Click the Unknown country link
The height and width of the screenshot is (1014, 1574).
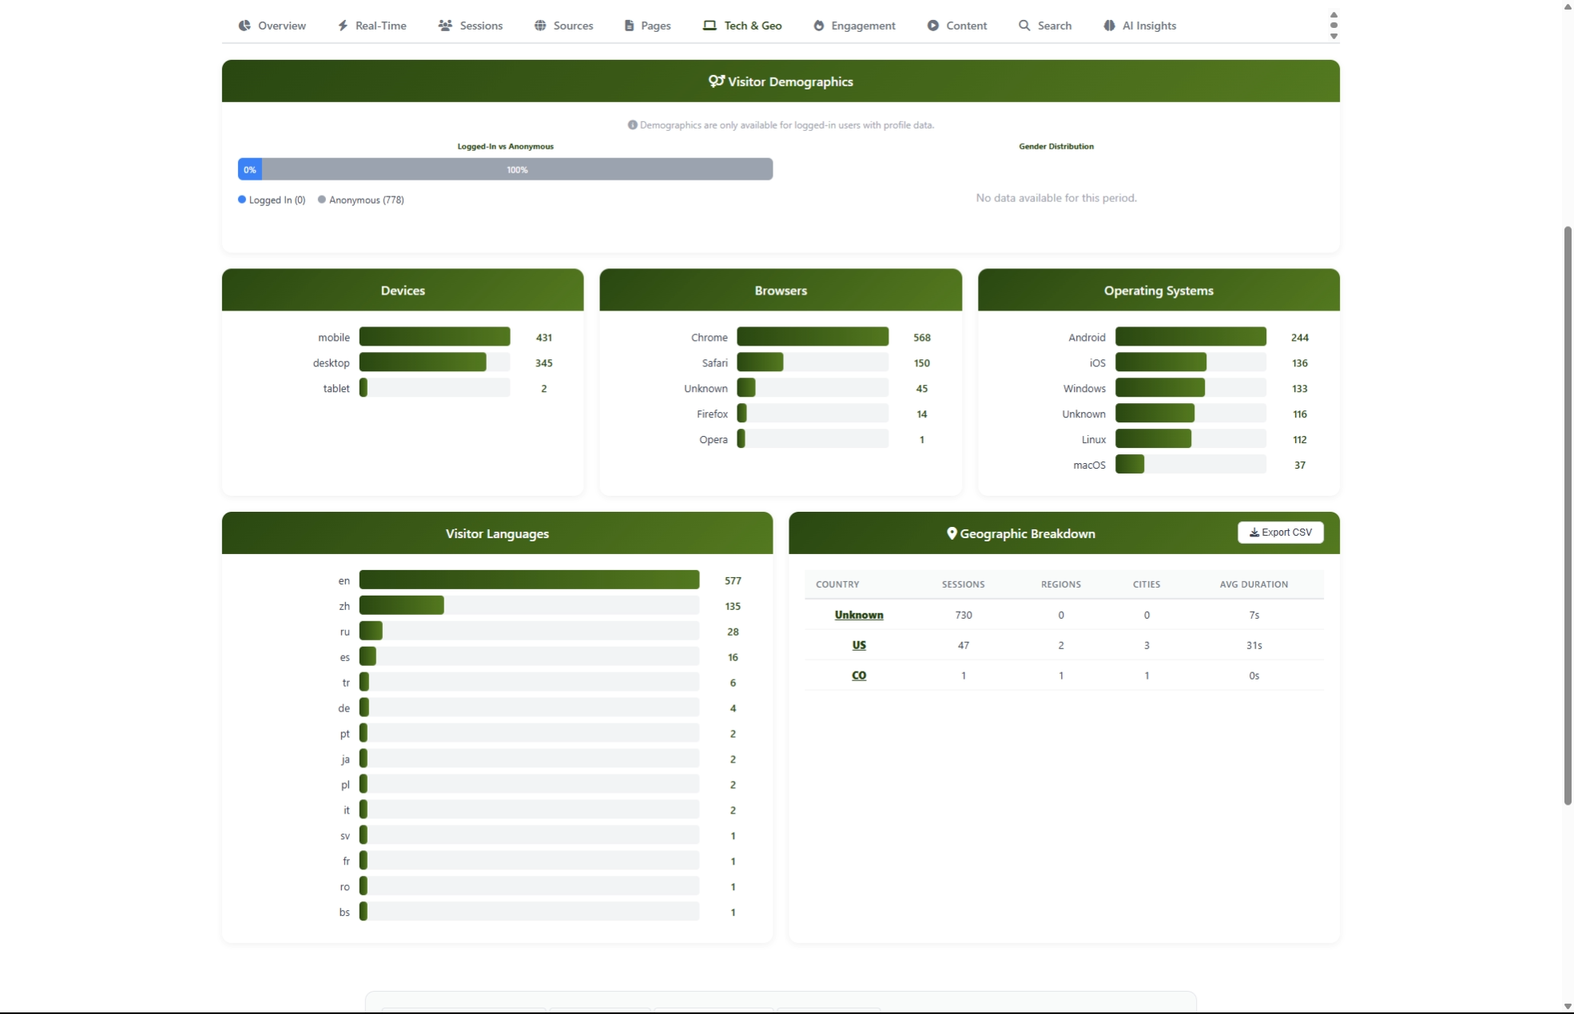(x=858, y=614)
